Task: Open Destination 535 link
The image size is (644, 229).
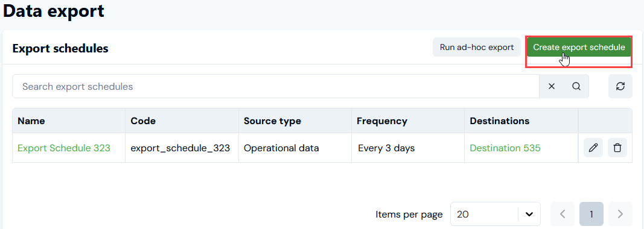Action: [505, 148]
